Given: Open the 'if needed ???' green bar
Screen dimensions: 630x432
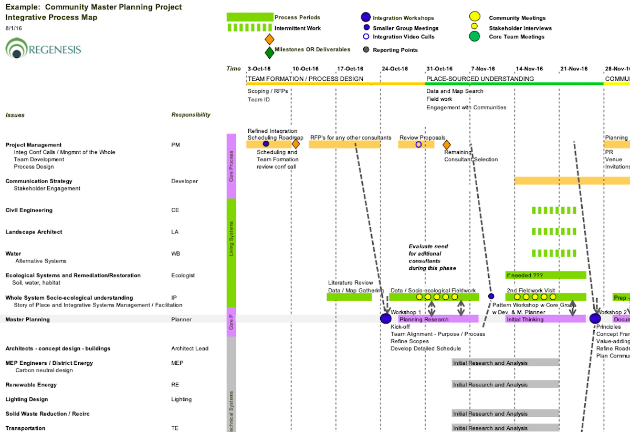Looking at the screenshot, I should coord(545,275).
